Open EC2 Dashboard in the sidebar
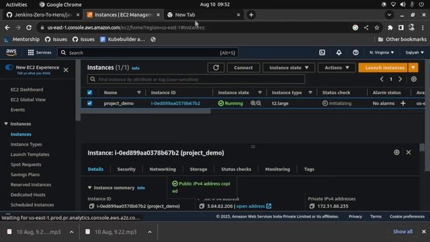The height and width of the screenshot is (242, 430). pos(27,89)
